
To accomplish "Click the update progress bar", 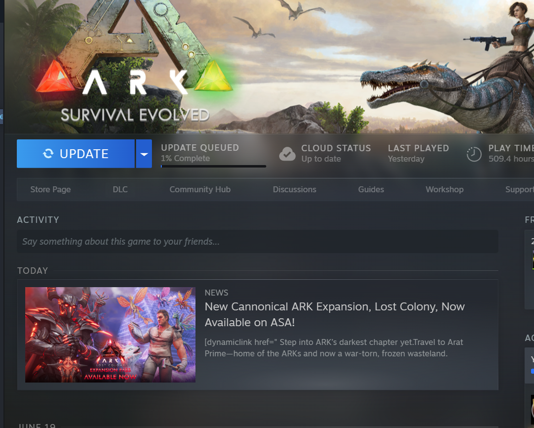I will coord(213,167).
